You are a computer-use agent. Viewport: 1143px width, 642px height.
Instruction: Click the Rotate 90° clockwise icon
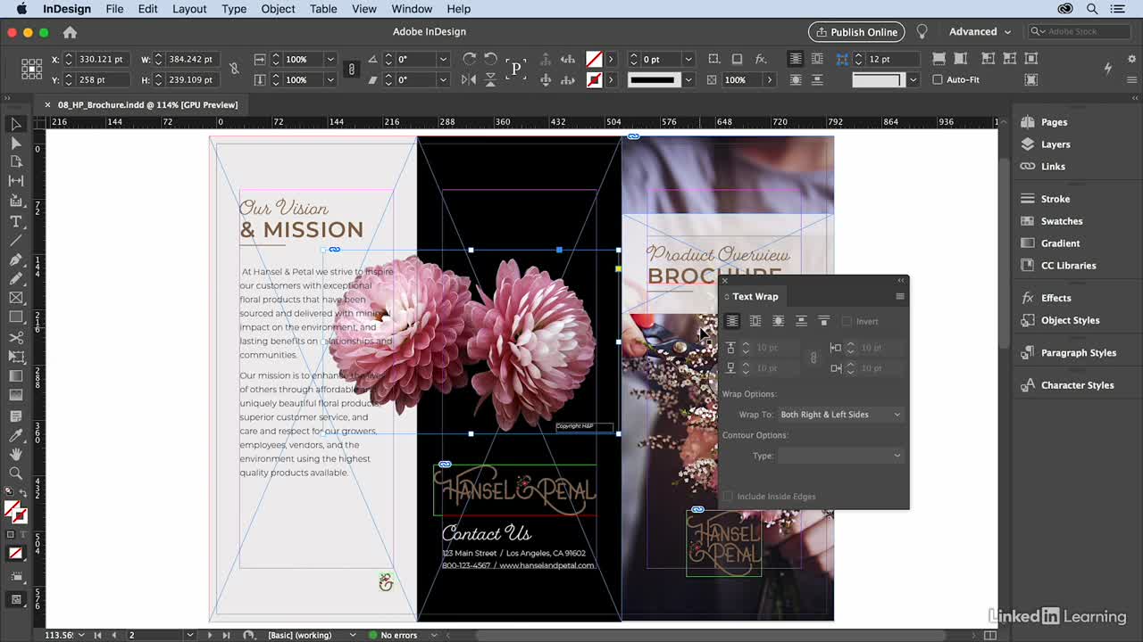(x=470, y=59)
